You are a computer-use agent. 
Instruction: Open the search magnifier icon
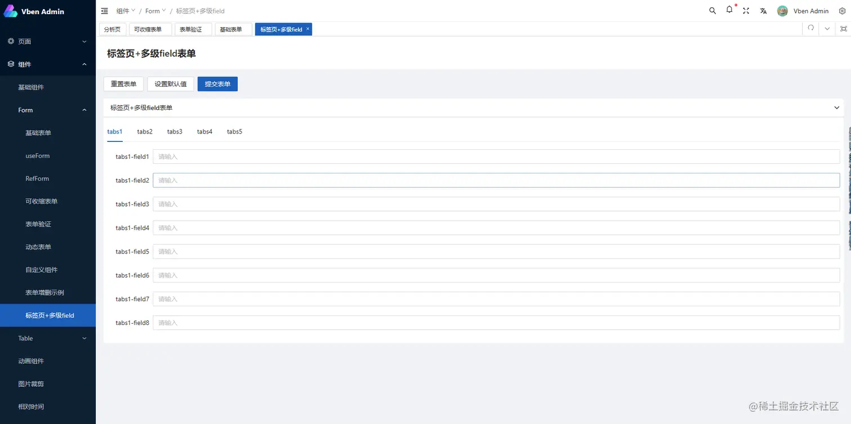tap(713, 11)
